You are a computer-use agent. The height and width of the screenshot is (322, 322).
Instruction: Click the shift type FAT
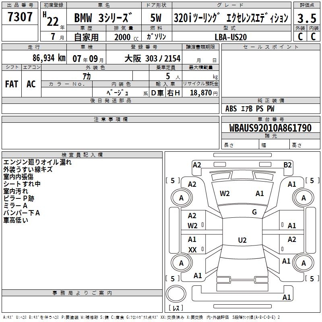12,84
